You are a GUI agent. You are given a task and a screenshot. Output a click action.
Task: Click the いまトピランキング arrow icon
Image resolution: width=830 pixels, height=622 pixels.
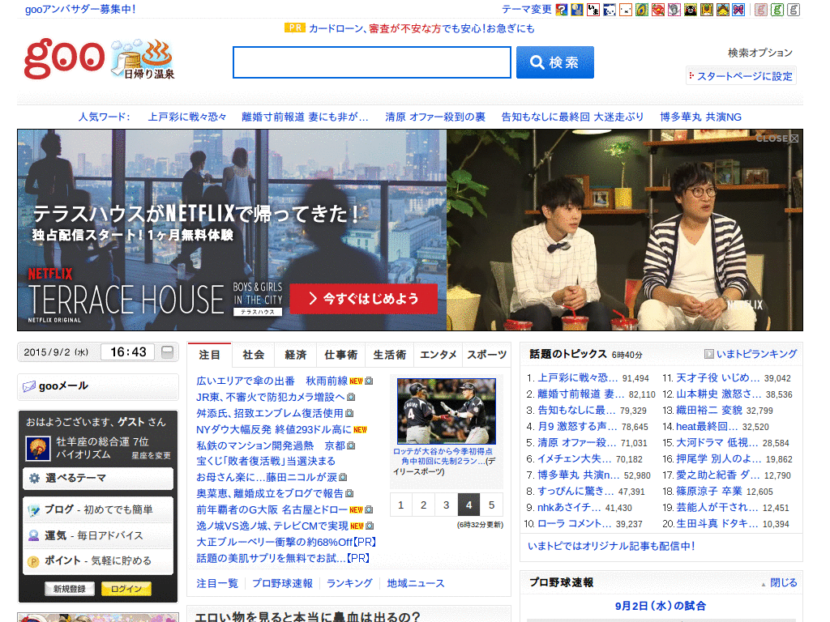point(708,354)
